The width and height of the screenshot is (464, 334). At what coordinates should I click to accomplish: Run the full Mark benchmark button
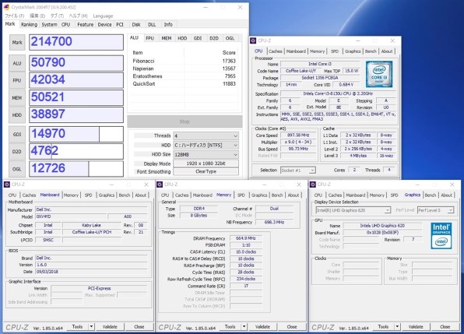pos(17,42)
